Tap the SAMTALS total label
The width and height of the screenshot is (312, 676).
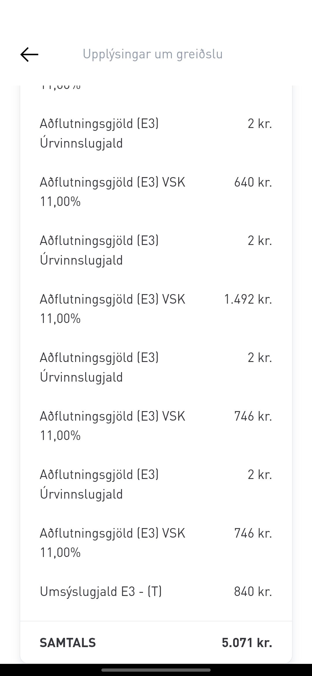tap(68, 642)
